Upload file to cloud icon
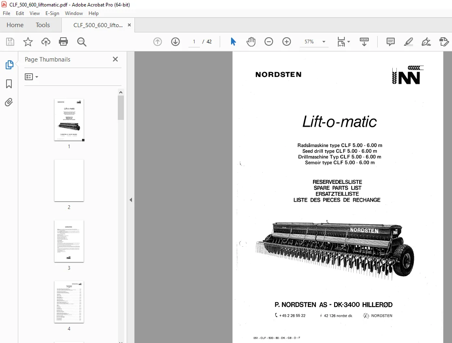Image resolution: width=452 pixels, height=343 pixels. click(46, 42)
